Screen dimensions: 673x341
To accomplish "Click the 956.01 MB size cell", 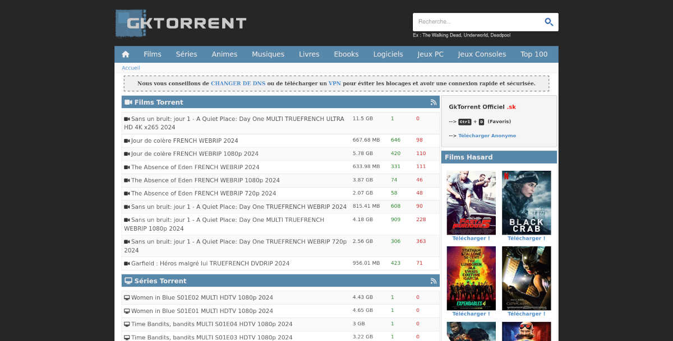I will (366, 263).
